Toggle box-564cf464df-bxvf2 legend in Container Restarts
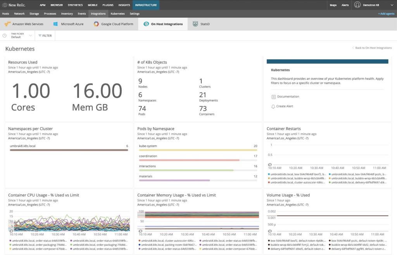 (x=297, y=174)
